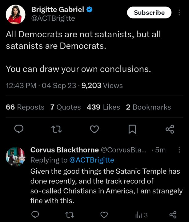189x222 pixels.
Task: View the 66 Reposts list
Action: 25,107
